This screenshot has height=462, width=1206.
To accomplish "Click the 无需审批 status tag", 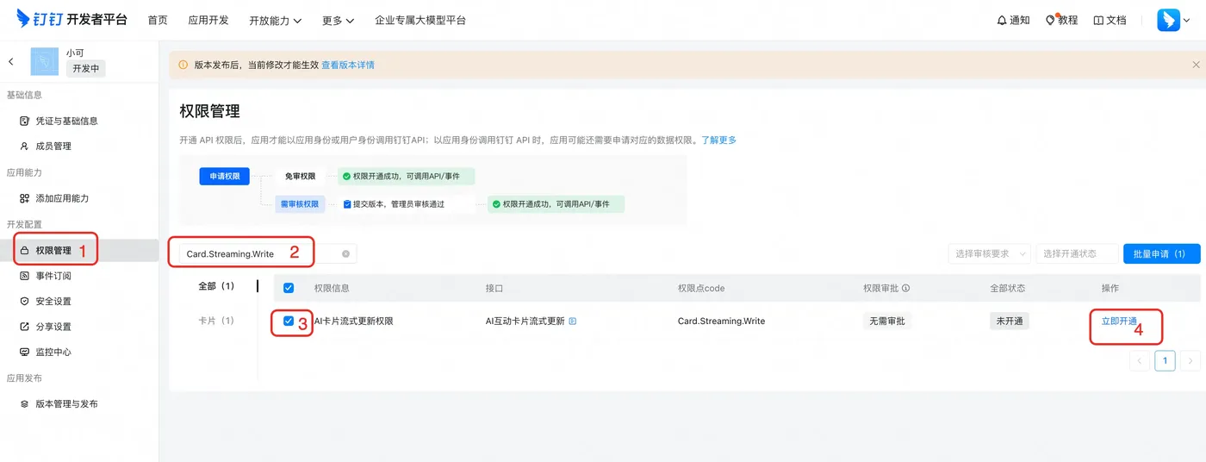I will click(x=887, y=321).
